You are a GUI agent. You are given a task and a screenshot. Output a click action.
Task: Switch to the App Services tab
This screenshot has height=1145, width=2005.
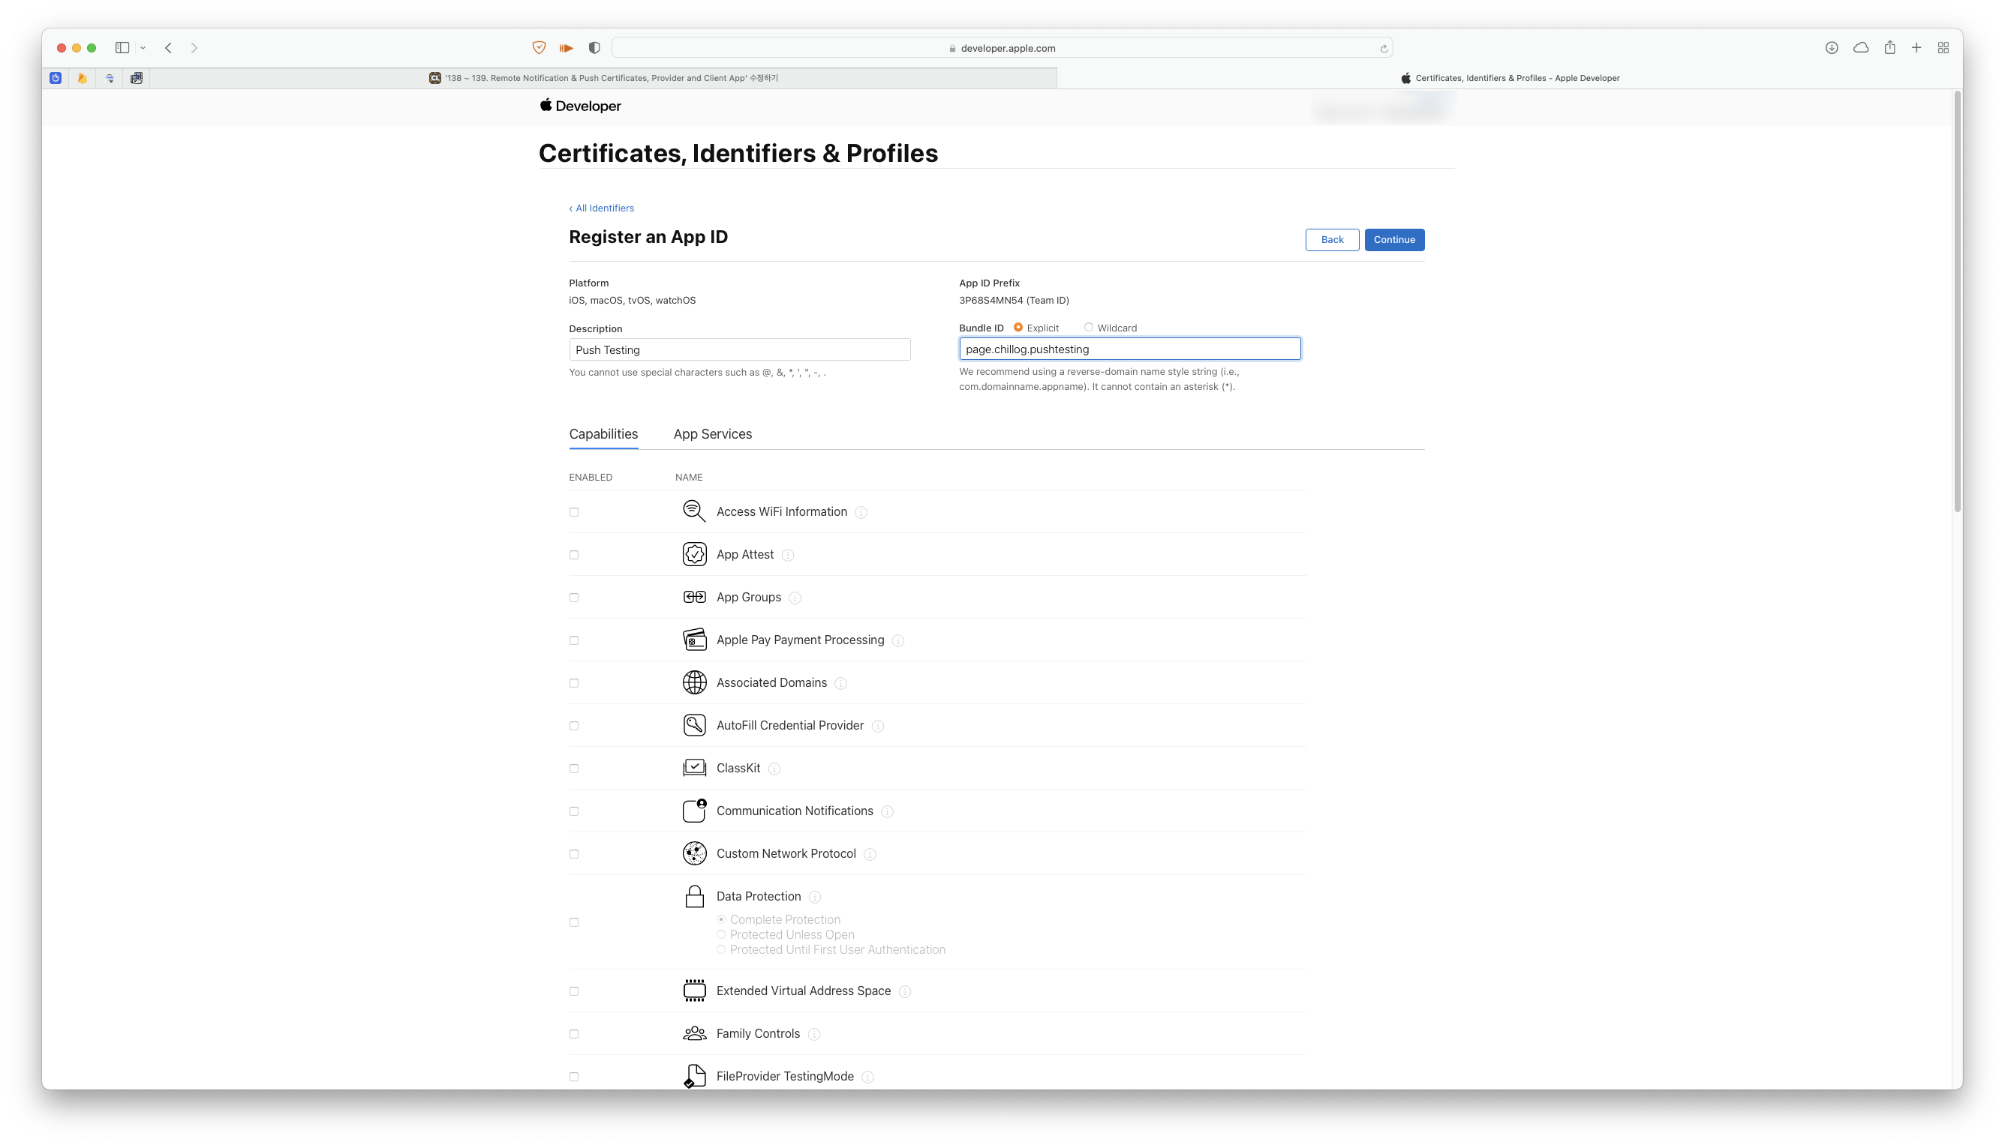pos(712,434)
